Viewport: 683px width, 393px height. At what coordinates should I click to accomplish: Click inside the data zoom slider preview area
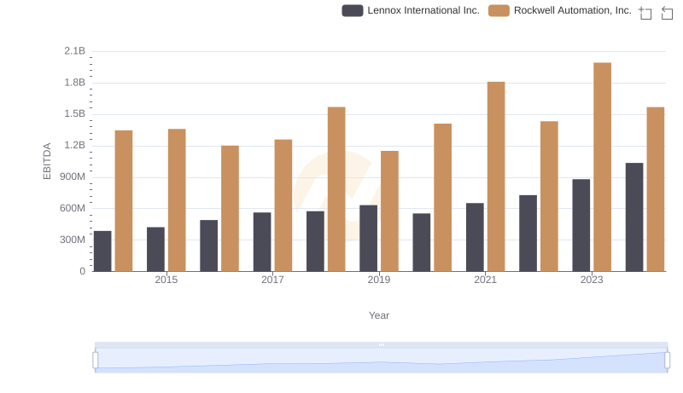click(381, 361)
